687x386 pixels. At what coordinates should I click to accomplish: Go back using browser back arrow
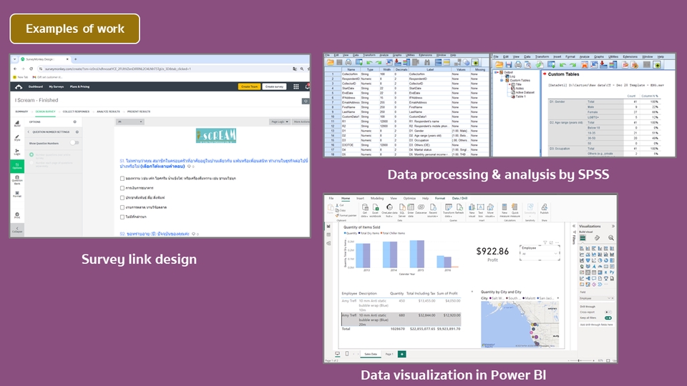coord(15,69)
